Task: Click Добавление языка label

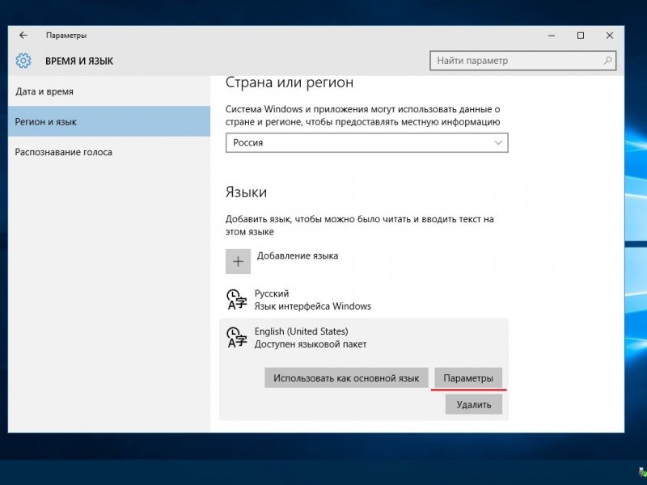Action: pos(298,255)
